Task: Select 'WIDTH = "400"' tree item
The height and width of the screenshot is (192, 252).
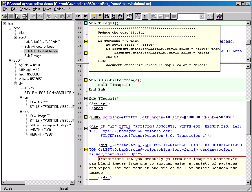Action: pos(41,130)
